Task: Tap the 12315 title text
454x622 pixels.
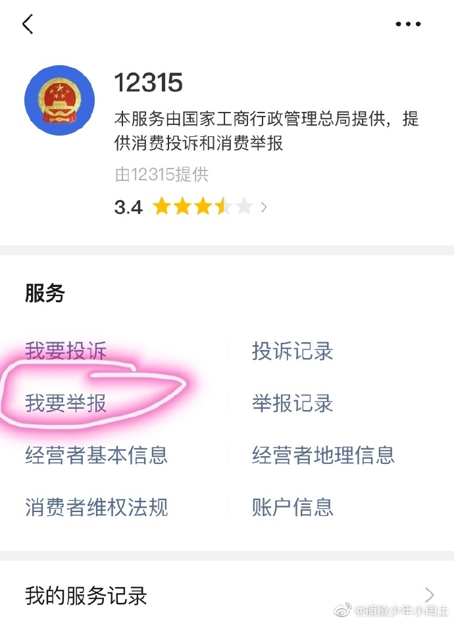Action: [148, 82]
